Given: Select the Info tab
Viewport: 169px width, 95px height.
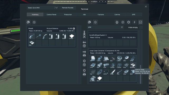Looking at the screenshot, I should [84, 15].
